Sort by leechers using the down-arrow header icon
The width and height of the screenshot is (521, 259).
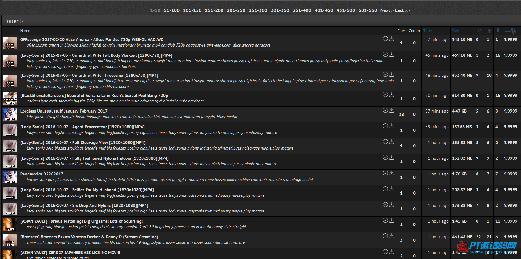click(498, 31)
